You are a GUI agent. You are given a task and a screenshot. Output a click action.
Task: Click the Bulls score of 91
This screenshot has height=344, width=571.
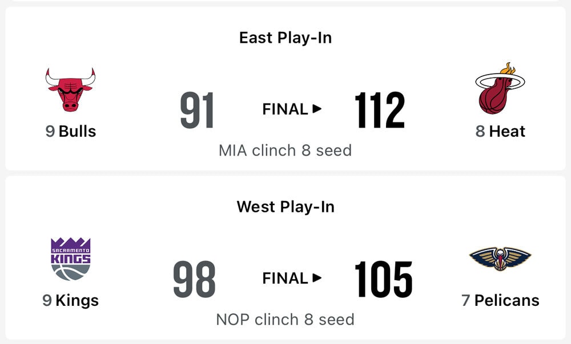click(197, 110)
